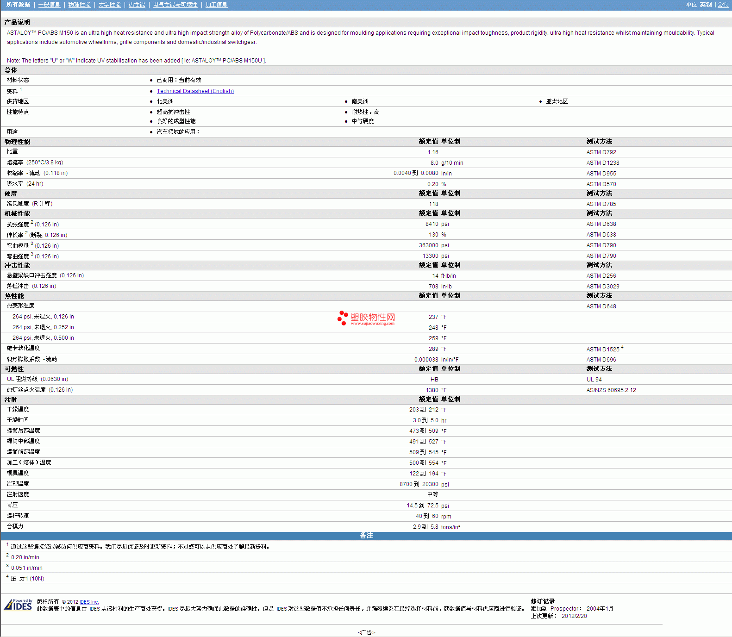Click the 合模力 row label
This screenshot has width=732, height=637.
click(15, 526)
